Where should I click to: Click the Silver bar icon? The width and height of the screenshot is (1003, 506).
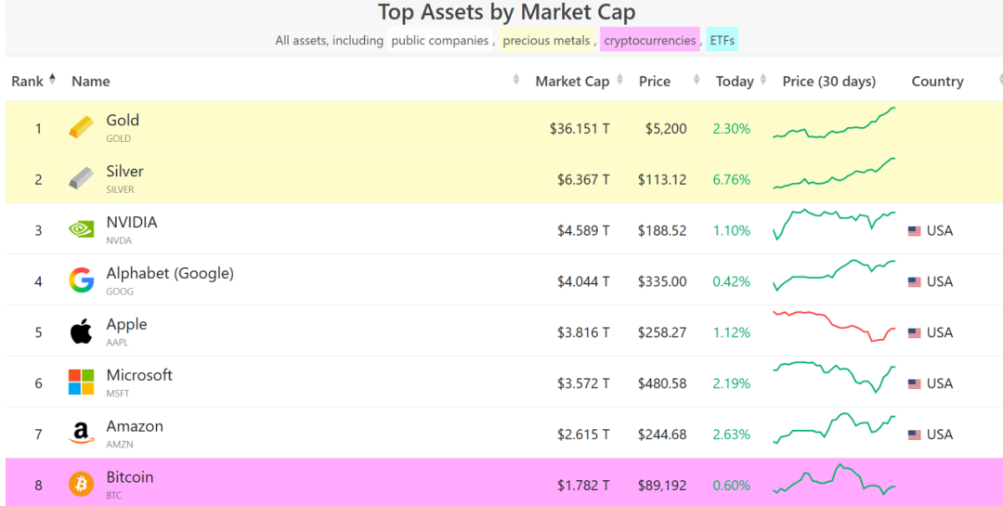[81, 178]
